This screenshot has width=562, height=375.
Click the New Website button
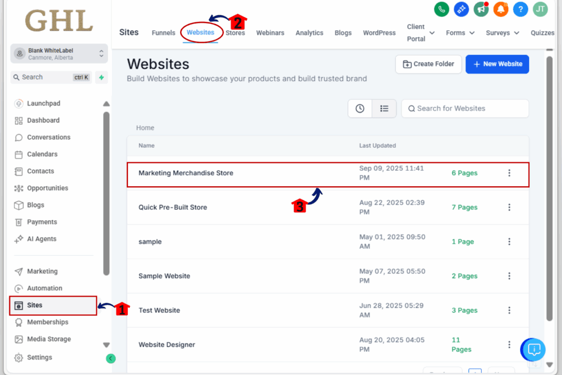coord(497,64)
